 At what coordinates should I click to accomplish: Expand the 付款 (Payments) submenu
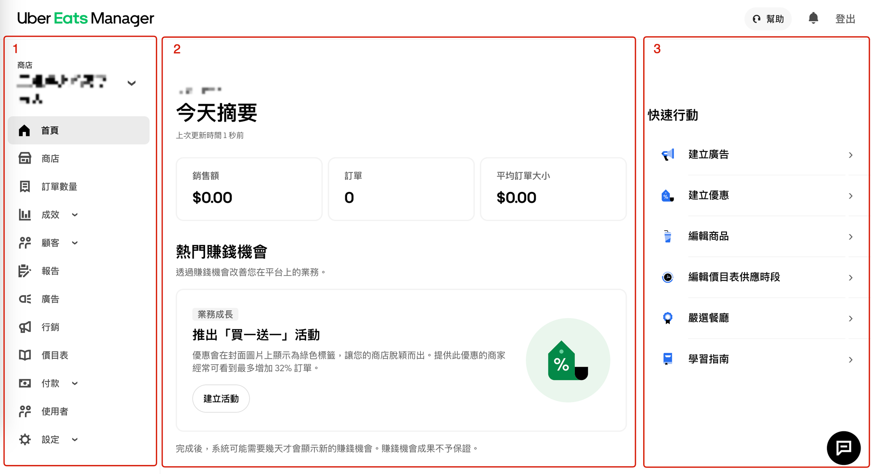click(74, 383)
